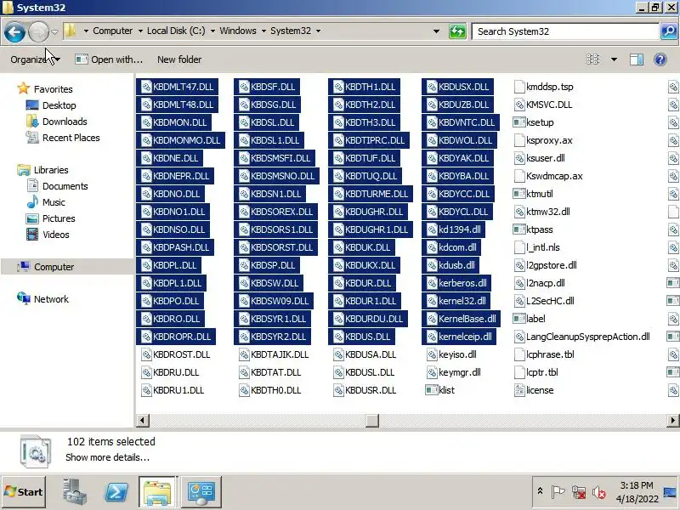This screenshot has height=510, width=680.
Task: Click the horizontal scrollbar right arrow
Action: (x=673, y=420)
